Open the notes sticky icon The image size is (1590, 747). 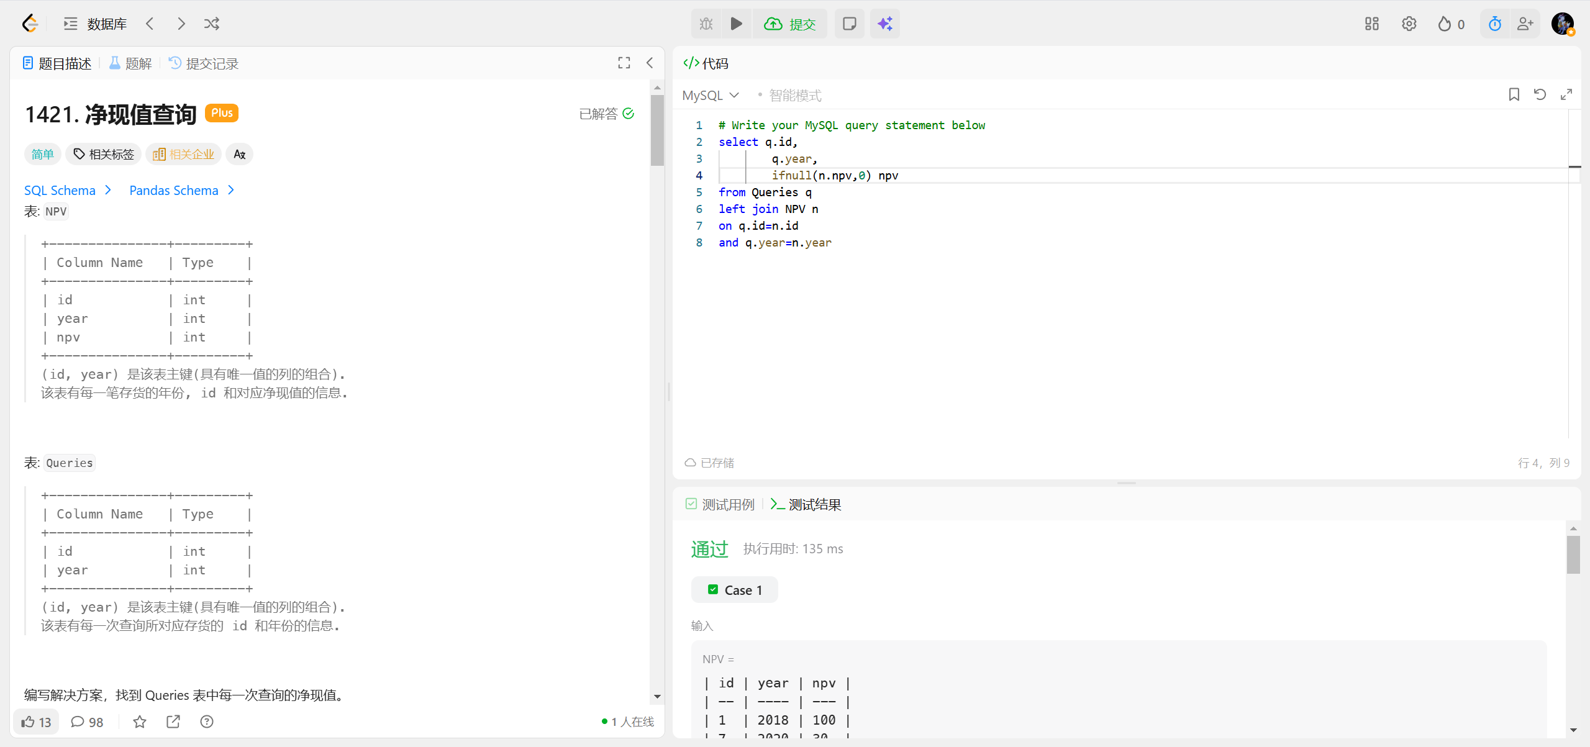pos(849,24)
